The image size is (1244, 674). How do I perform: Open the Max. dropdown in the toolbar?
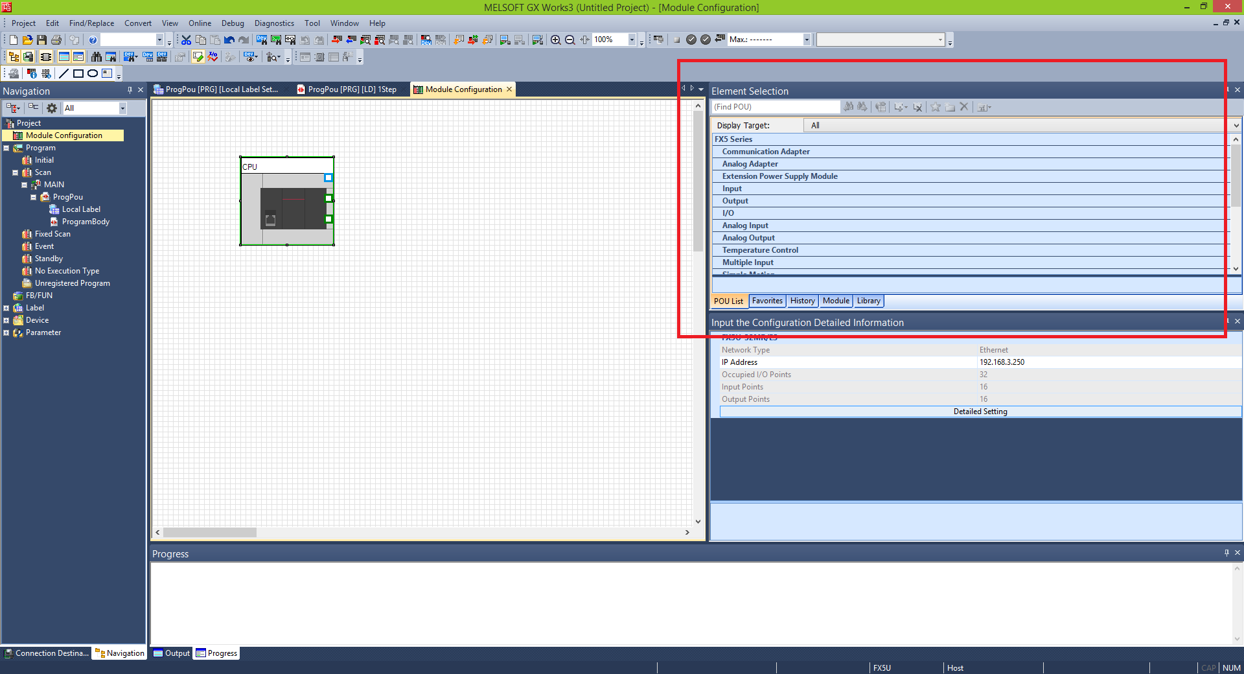point(807,40)
